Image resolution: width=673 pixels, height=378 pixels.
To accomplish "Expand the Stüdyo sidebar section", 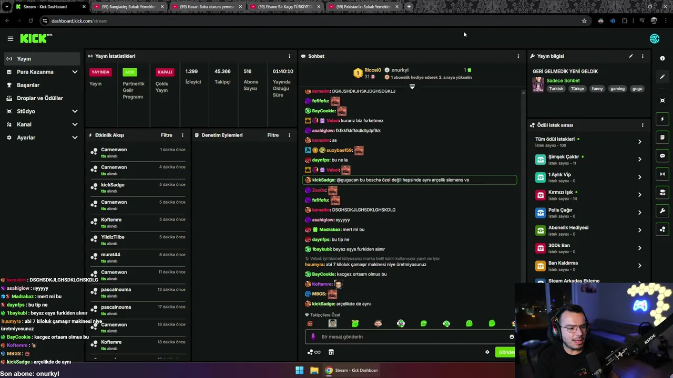I will tap(75, 111).
